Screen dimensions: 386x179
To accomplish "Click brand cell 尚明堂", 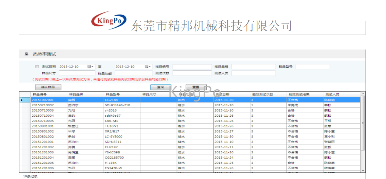I will pos(85,152).
